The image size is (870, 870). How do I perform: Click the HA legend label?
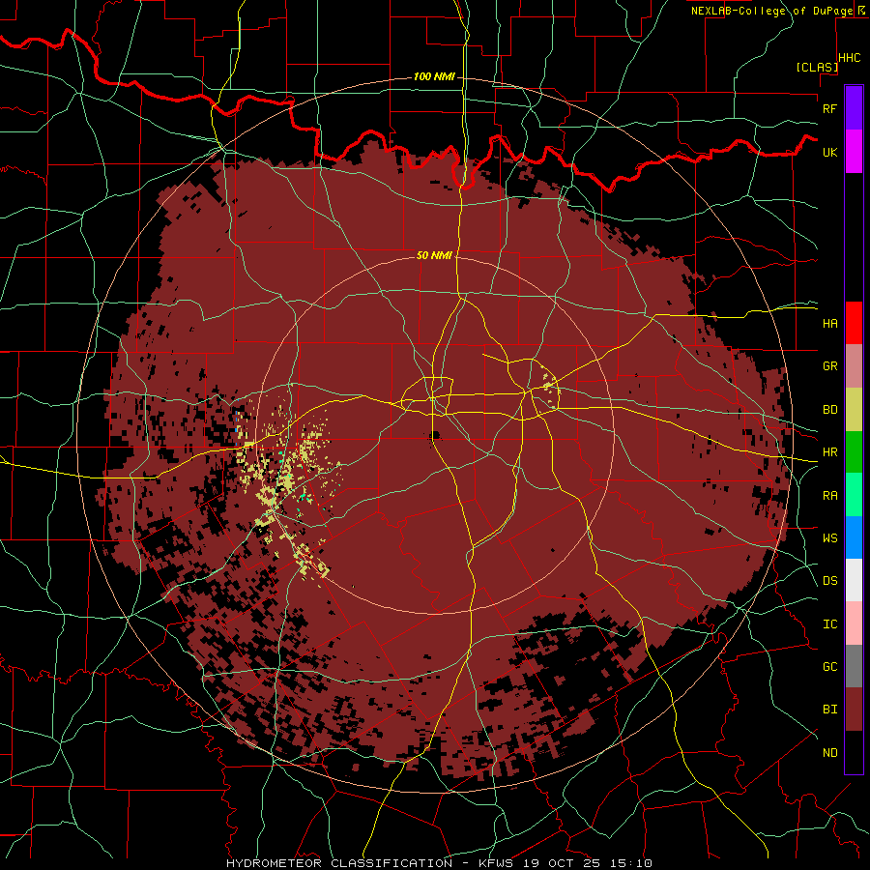pos(829,323)
